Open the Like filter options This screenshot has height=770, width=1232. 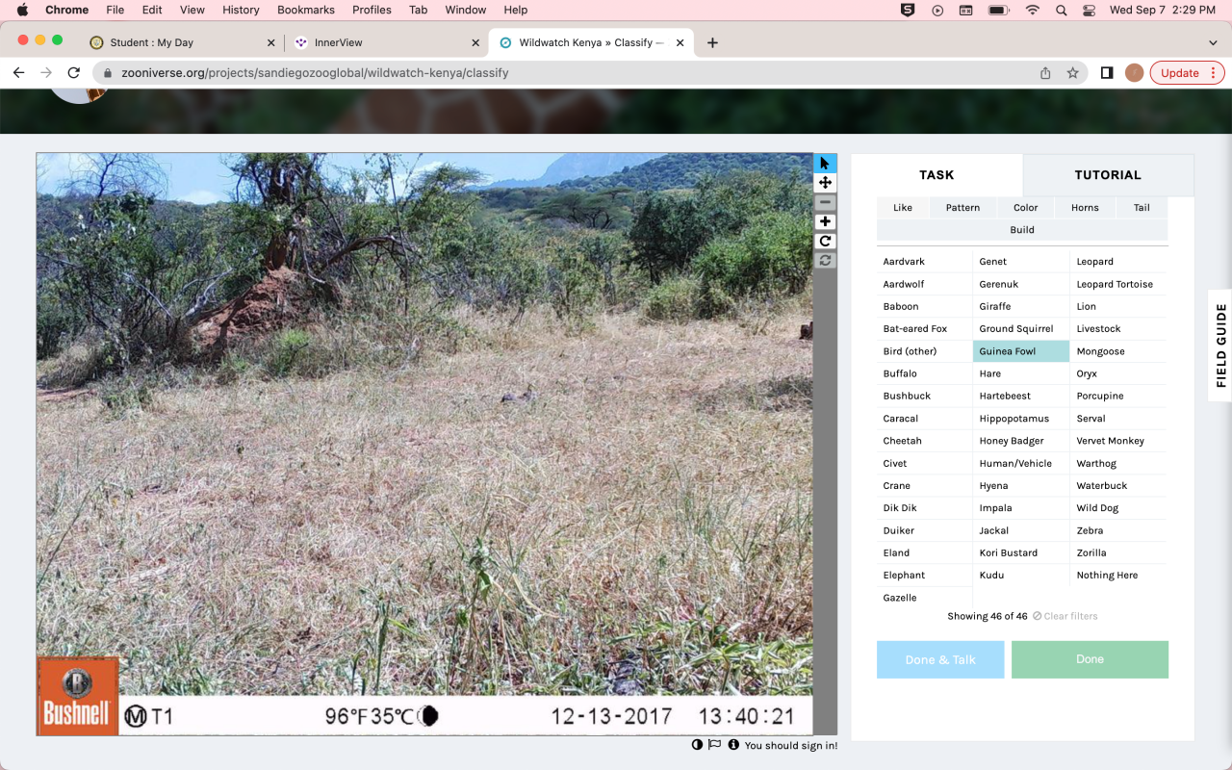point(903,208)
